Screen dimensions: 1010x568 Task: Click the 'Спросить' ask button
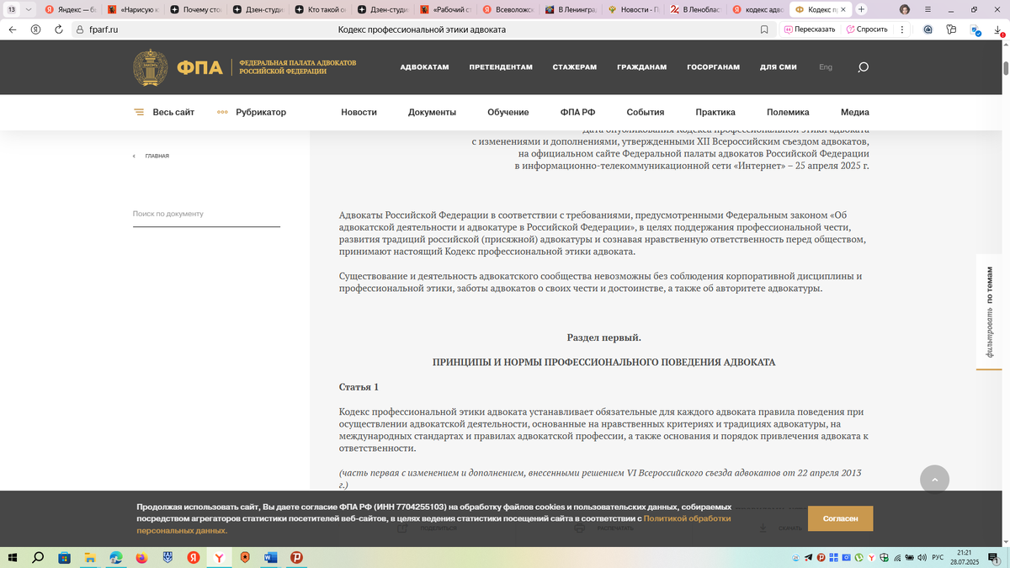point(867,29)
